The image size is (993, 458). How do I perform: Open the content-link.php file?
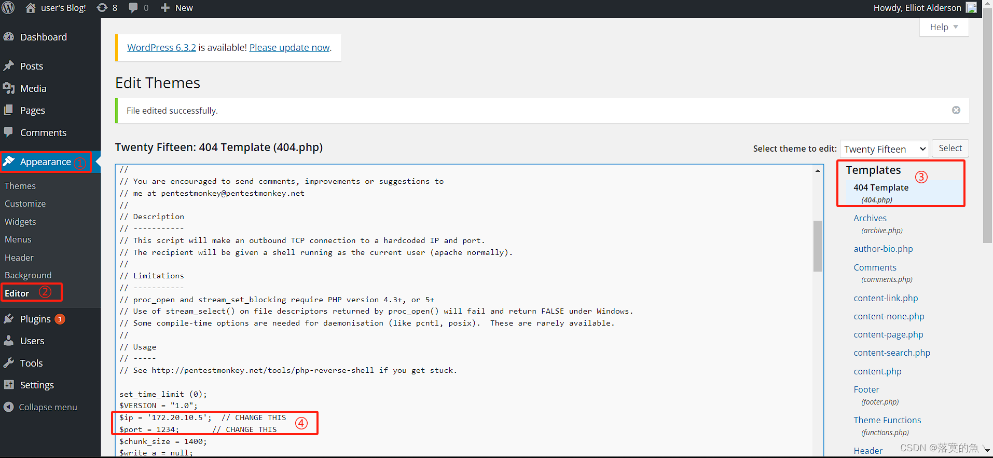click(x=886, y=298)
